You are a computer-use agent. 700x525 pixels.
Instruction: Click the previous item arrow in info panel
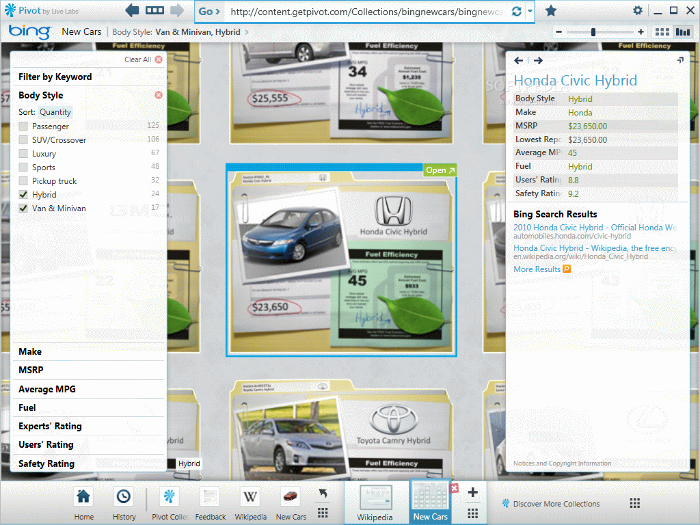point(518,60)
